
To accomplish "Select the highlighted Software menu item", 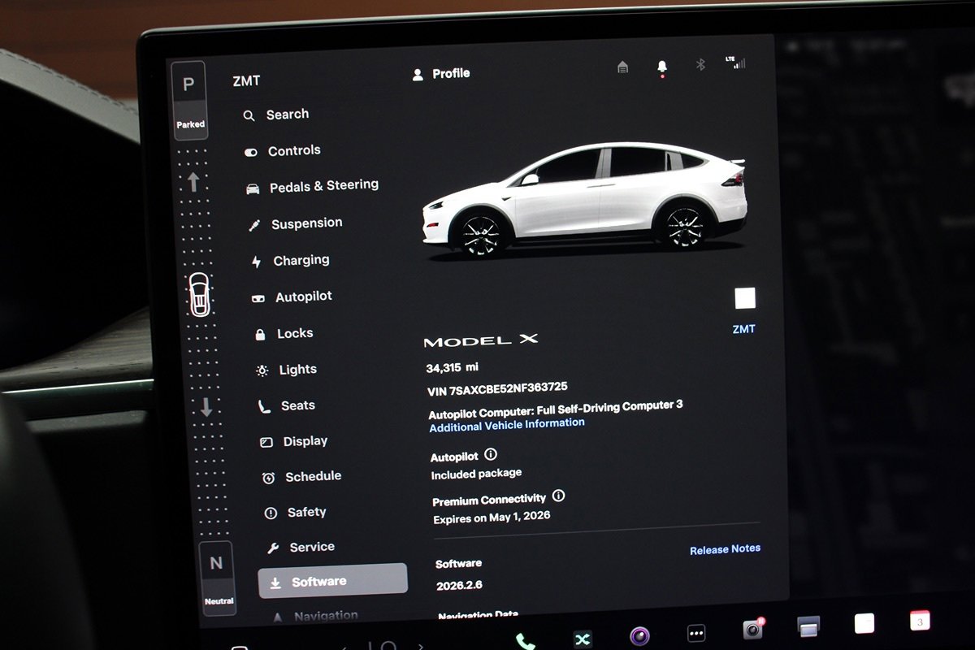I will click(333, 581).
